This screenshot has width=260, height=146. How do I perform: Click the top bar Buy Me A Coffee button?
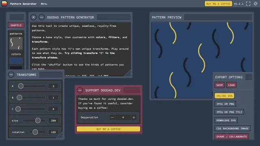[x=218, y=4]
